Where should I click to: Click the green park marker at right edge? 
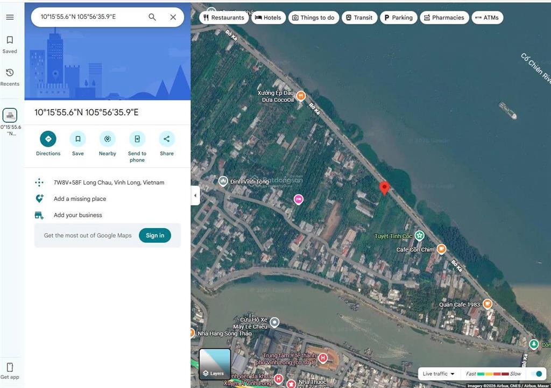pyautogui.click(x=534, y=344)
